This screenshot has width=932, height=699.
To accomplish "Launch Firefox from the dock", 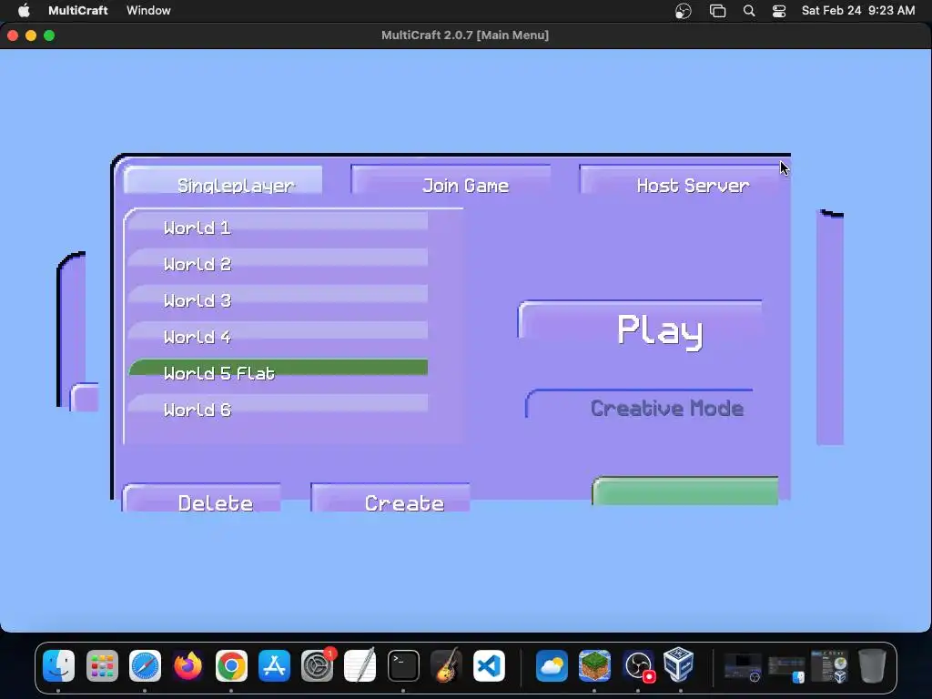I will click(187, 665).
